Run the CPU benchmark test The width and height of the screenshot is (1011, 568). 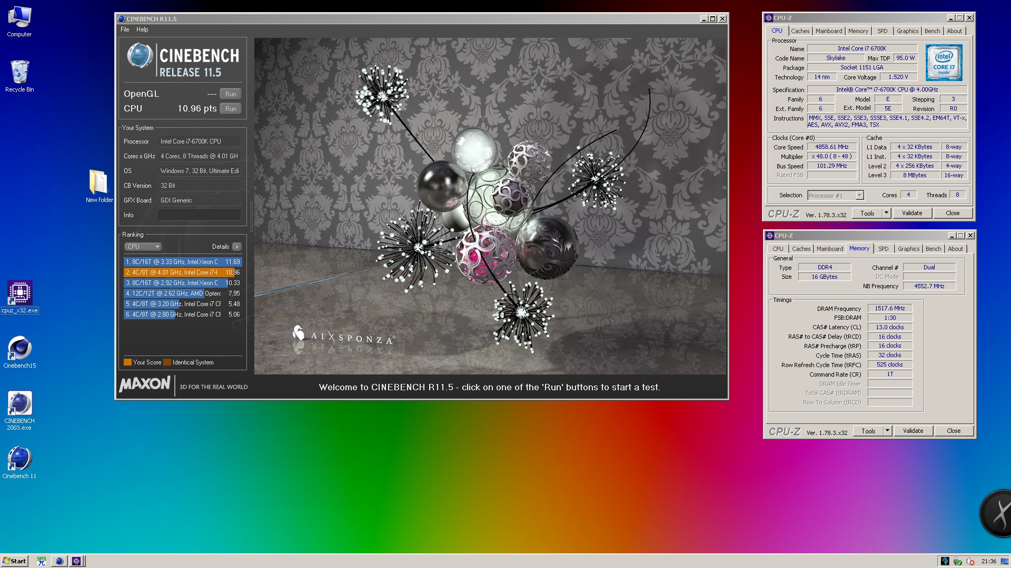pyautogui.click(x=231, y=109)
